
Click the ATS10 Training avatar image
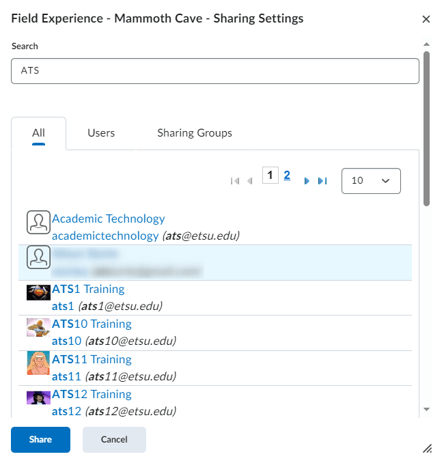tap(39, 327)
